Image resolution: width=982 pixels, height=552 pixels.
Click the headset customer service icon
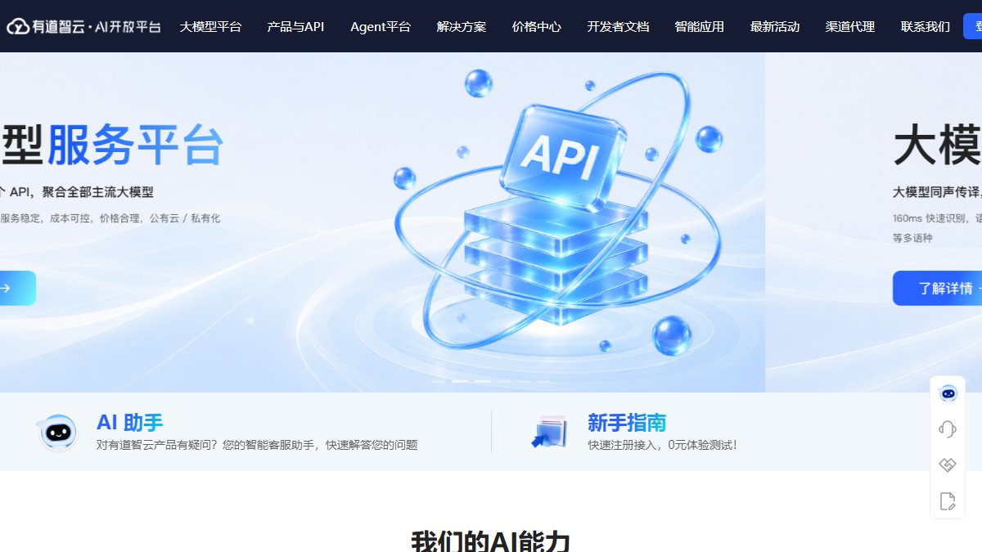pyautogui.click(x=948, y=429)
